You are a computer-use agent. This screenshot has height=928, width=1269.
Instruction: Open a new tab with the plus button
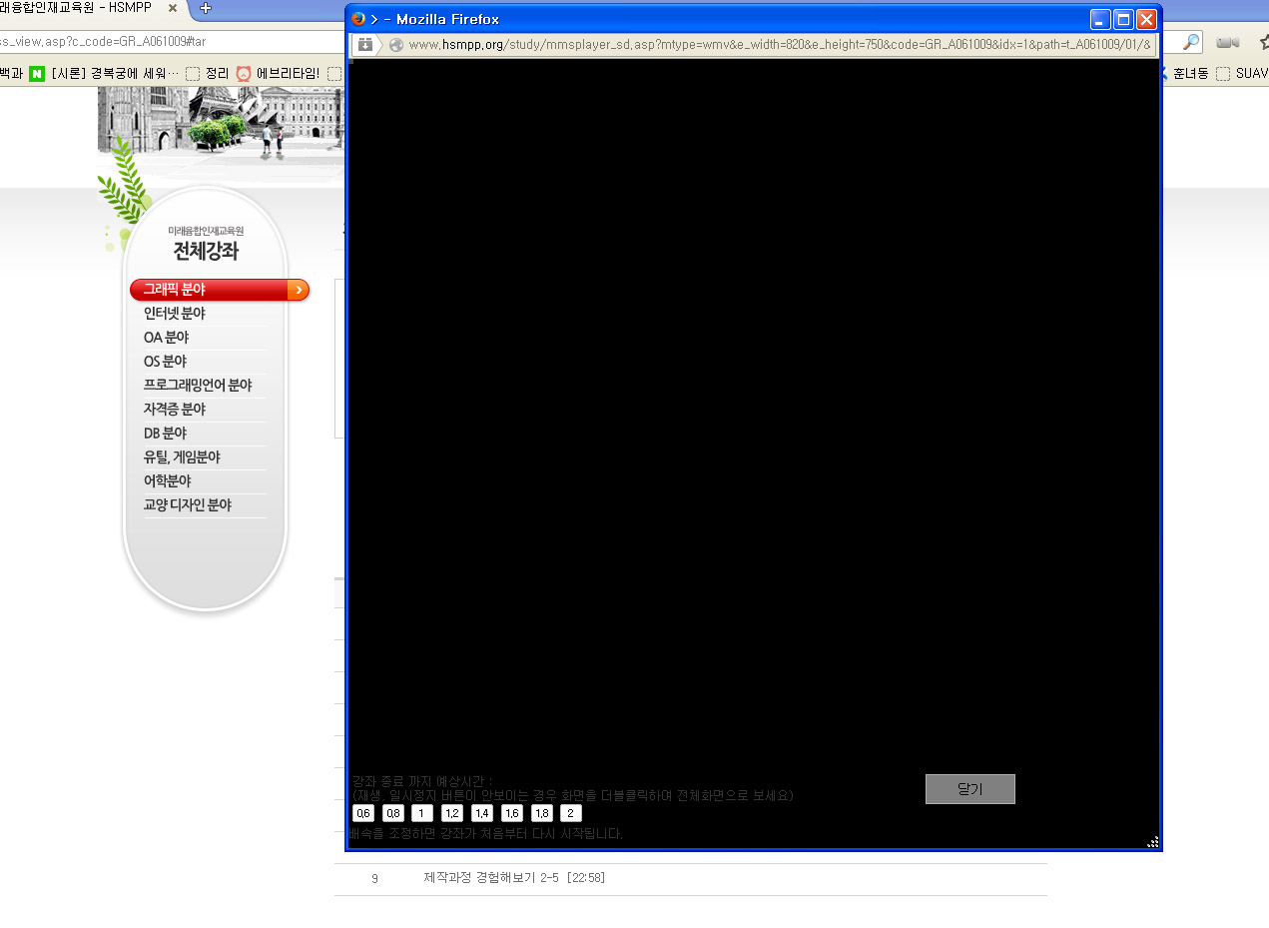coord(206,8)
